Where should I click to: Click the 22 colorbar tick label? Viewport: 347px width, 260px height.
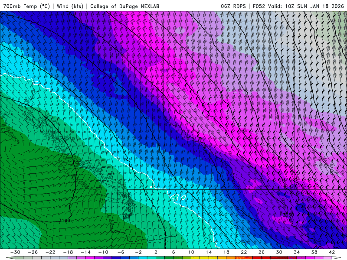[244, 252]
